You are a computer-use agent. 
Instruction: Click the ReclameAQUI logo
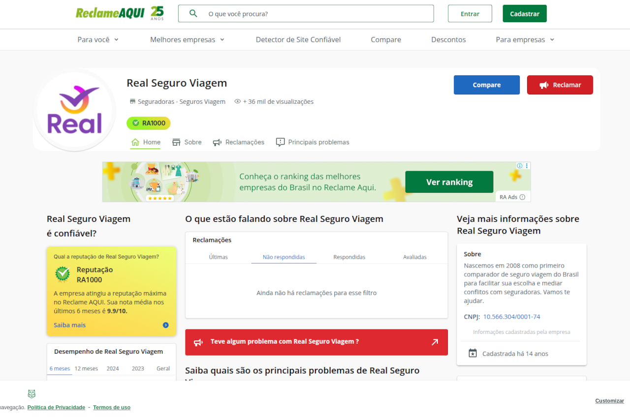tap(120, 13)
